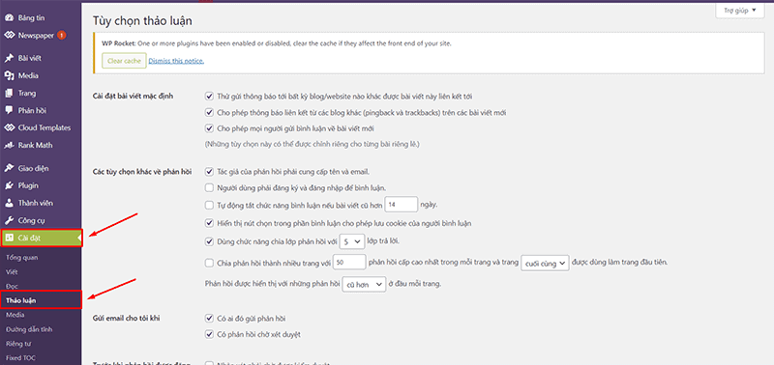Click the Media library icon in sidebar
774x365 pixels.
point(9,76)
